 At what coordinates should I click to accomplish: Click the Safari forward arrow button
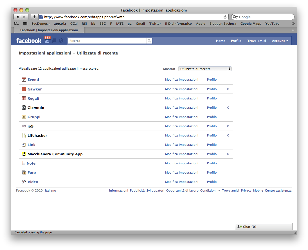(x=24, y=17)
